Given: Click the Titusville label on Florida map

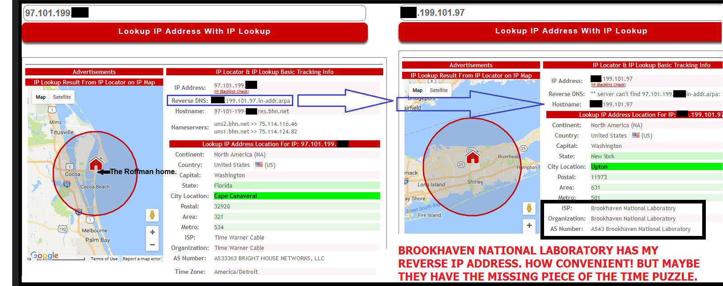Looking at the screenshot, I should coord(62,132).
